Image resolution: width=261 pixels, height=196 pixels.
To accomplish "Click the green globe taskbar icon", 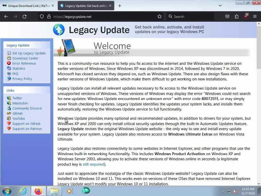I will (86, 191).
